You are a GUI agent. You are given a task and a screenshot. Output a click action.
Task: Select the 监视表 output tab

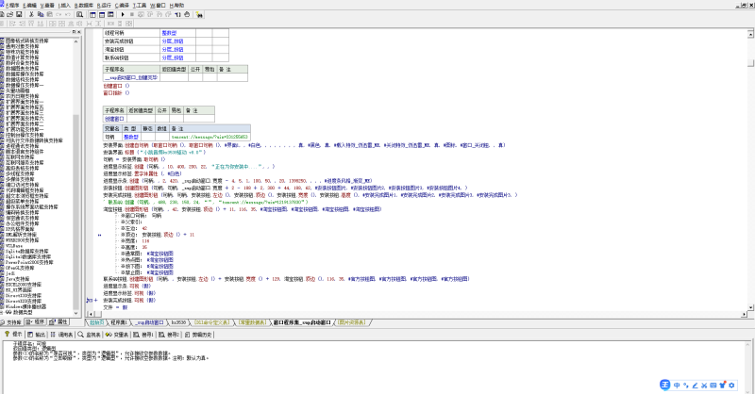click(x=89, y=335)
